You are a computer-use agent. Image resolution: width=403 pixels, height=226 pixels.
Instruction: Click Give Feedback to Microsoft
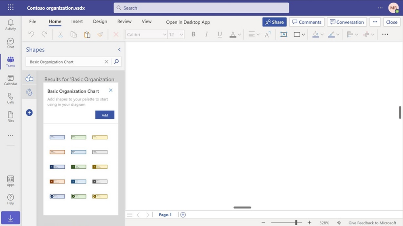[x=372, y=223]
